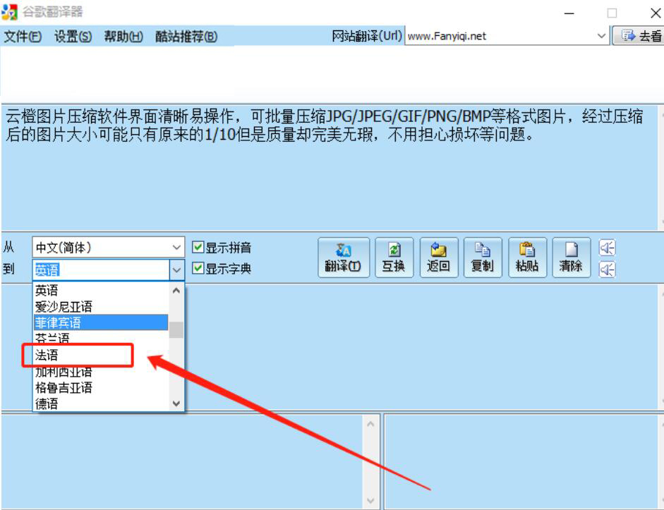Select 英语 in the language list
Viewport: 664px width, 510px height.
click(101, 291)
